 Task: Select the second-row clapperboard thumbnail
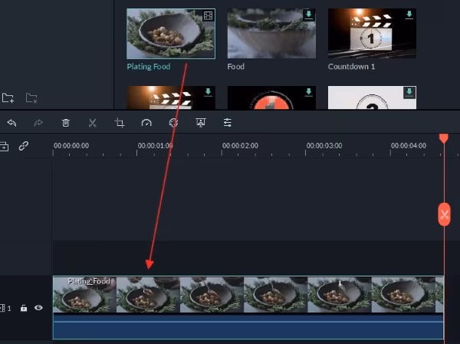coord(171,98)
